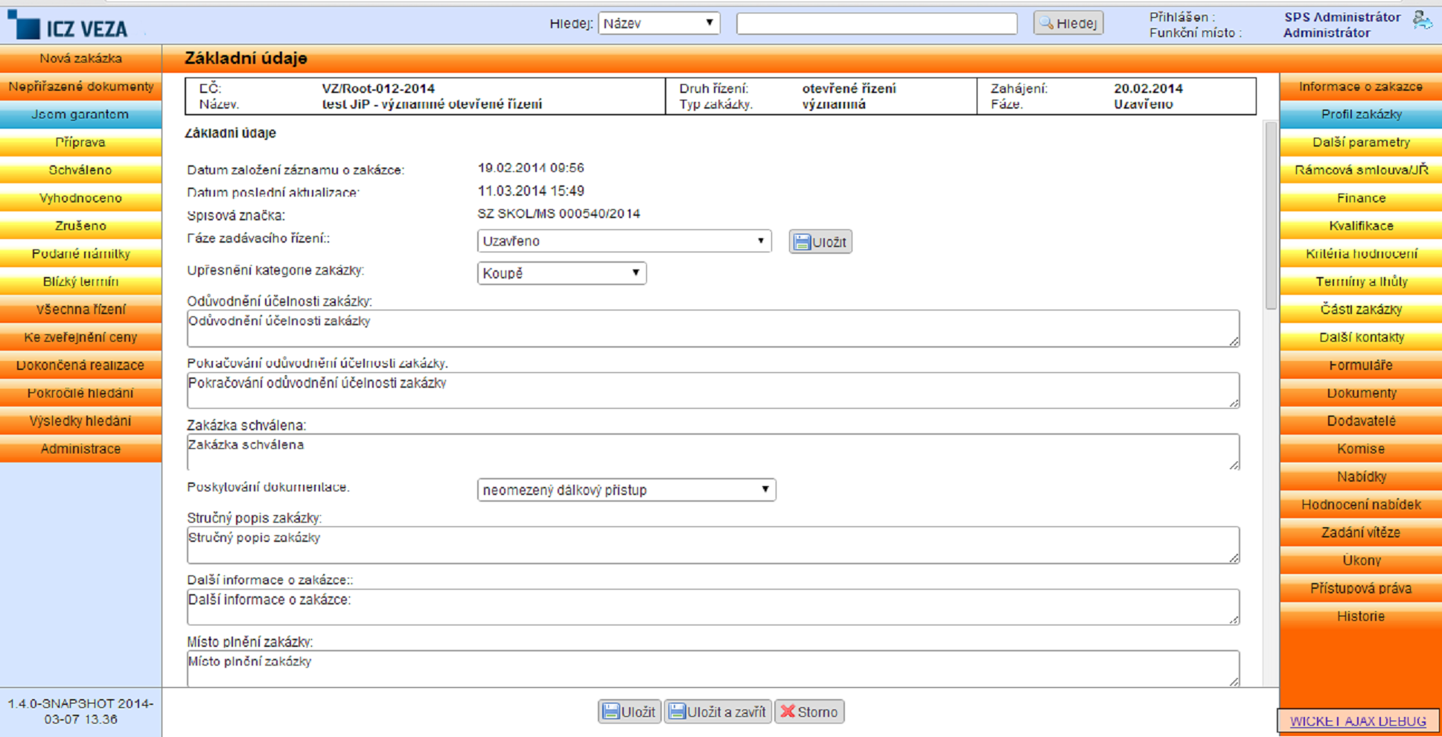Click the Hledej search button
Viewport: 1442px width, 737px height.
1068,23
